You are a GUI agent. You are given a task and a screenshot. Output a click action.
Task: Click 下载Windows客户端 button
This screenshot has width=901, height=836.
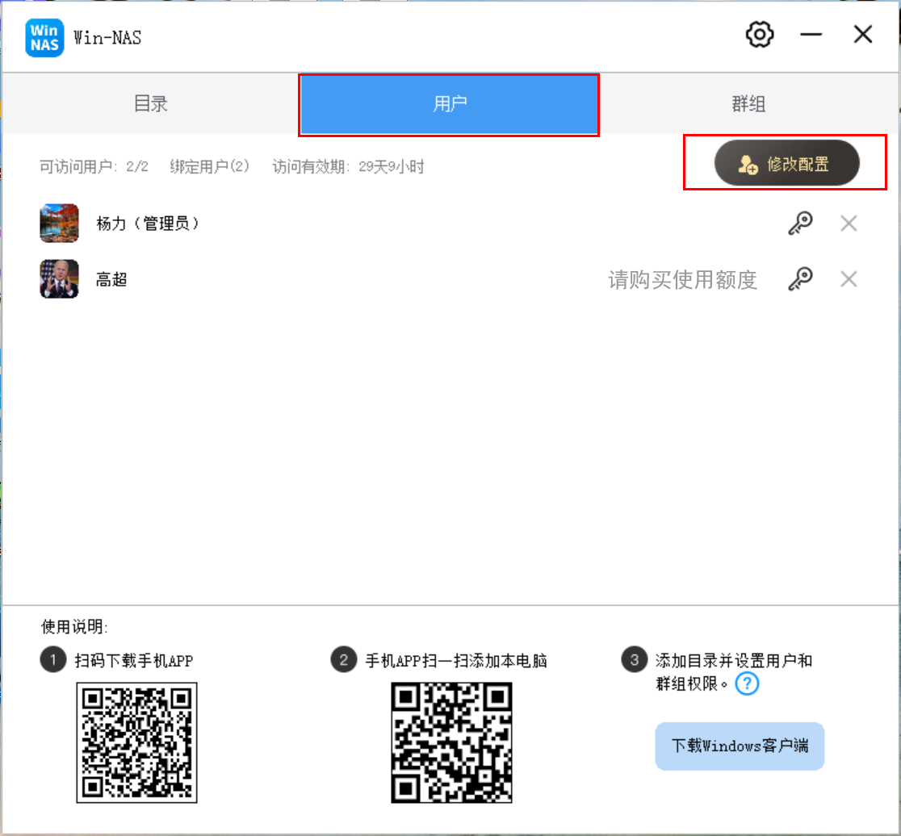pyautogui.click(x=740, y=746)
